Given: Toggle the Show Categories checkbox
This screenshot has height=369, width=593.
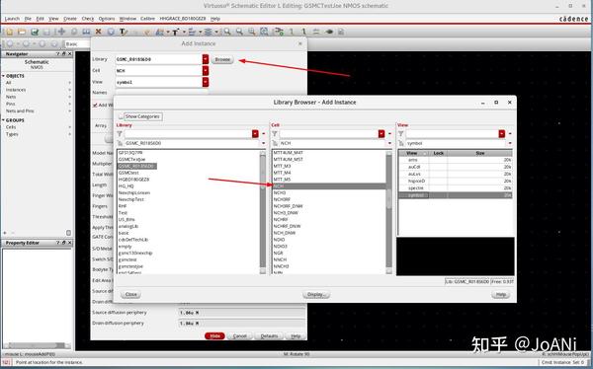Looking at the screenshot, I should 121,116.
